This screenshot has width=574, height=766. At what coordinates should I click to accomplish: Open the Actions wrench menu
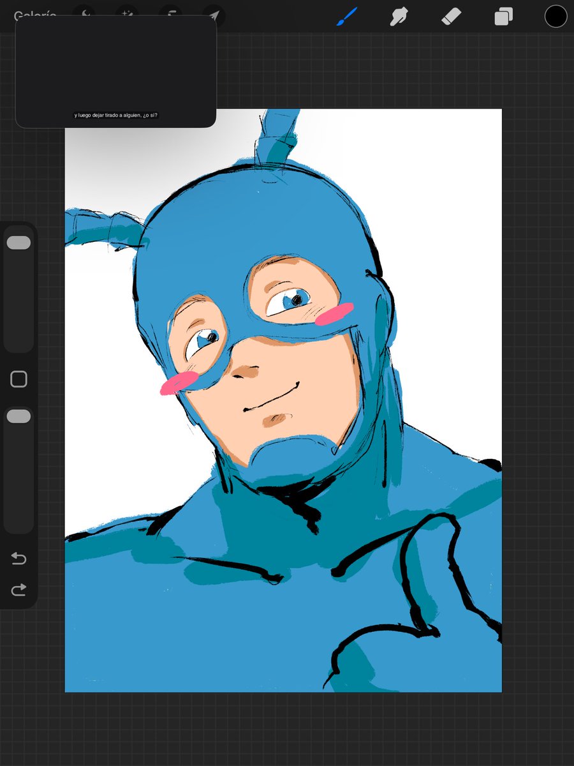pos(84,13)
